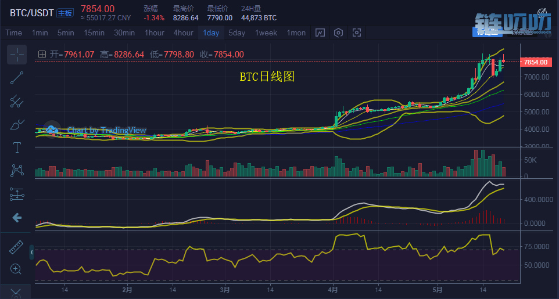Click the 24H low value 7790.00
Viewport: 559px width, 299px height.
220,18
